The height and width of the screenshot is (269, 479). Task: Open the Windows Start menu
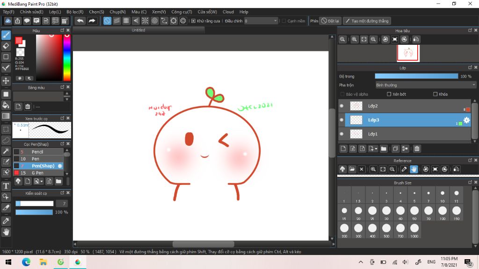point(8,262)
